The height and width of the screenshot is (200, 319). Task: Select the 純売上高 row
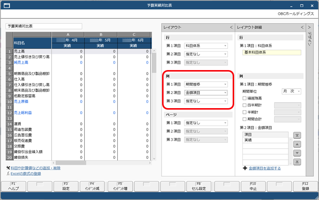(x=79, y=62)
